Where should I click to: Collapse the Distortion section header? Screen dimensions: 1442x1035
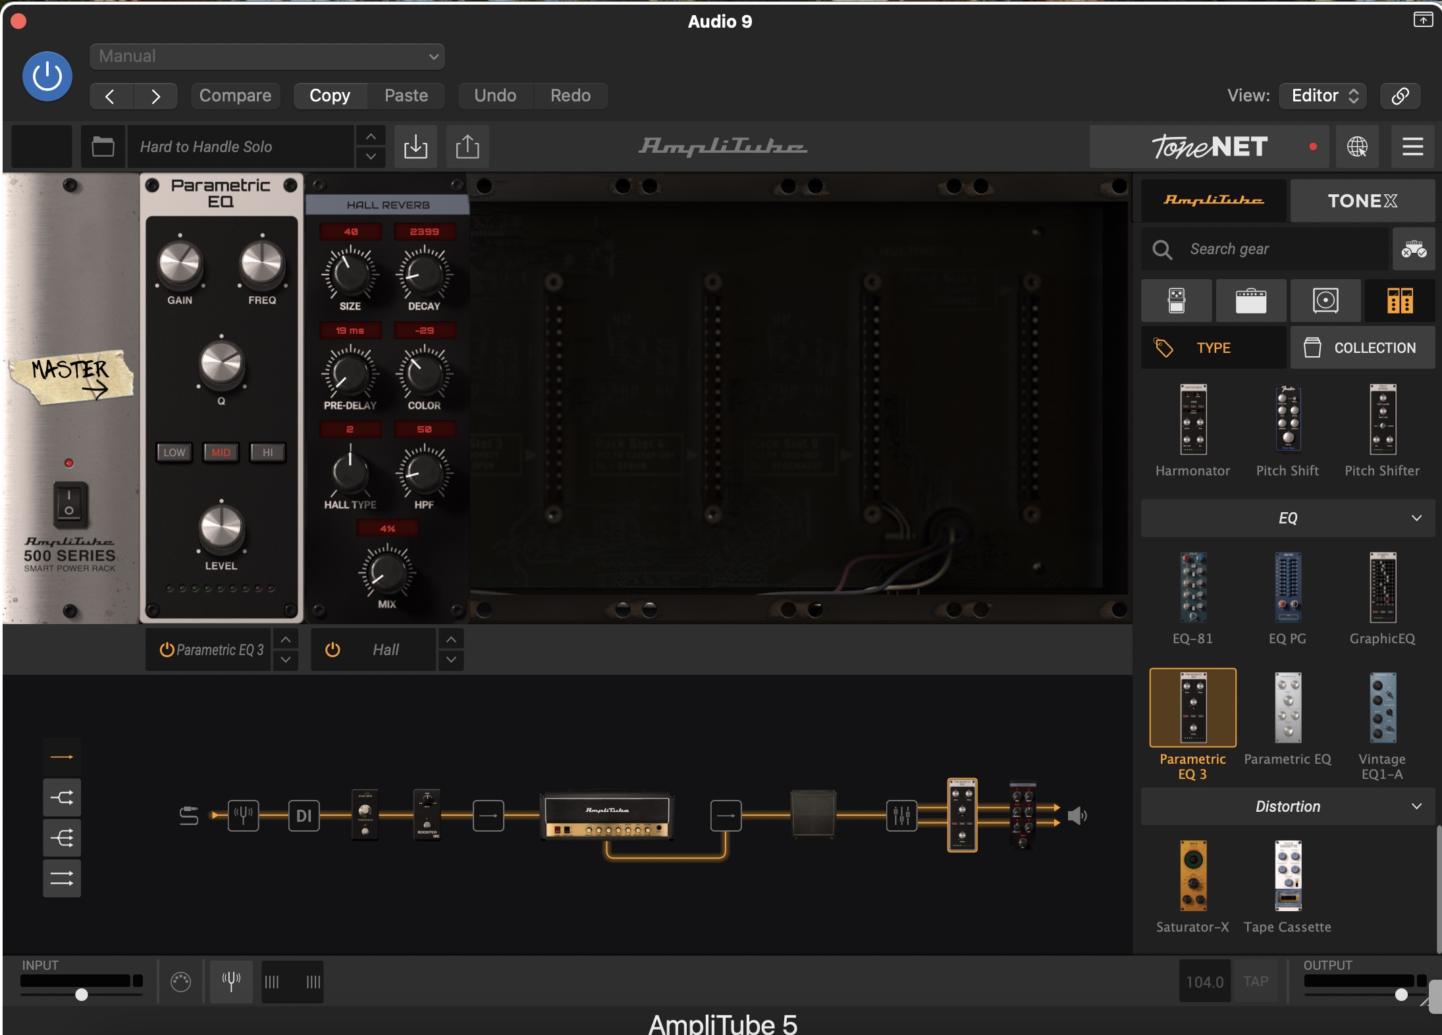click(1288, 807)
